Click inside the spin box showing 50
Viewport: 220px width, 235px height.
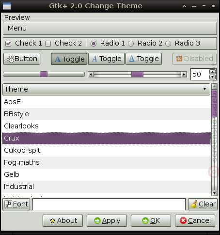tap(200, 74)
